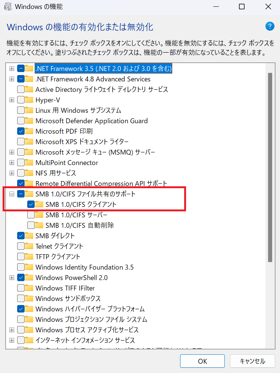The width and height of the screenshot is (280, 373).
Task: Click the TFTP クライアント folder icon
Action: pos(29,257)
